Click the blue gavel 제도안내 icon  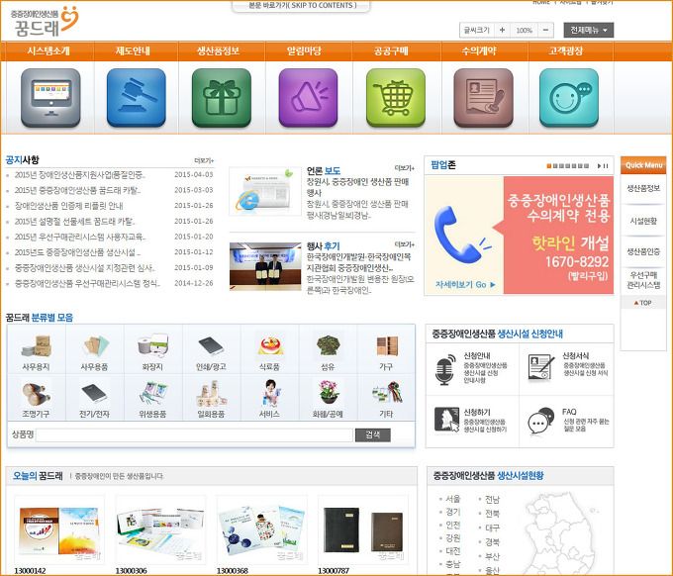tap(136, 98)
